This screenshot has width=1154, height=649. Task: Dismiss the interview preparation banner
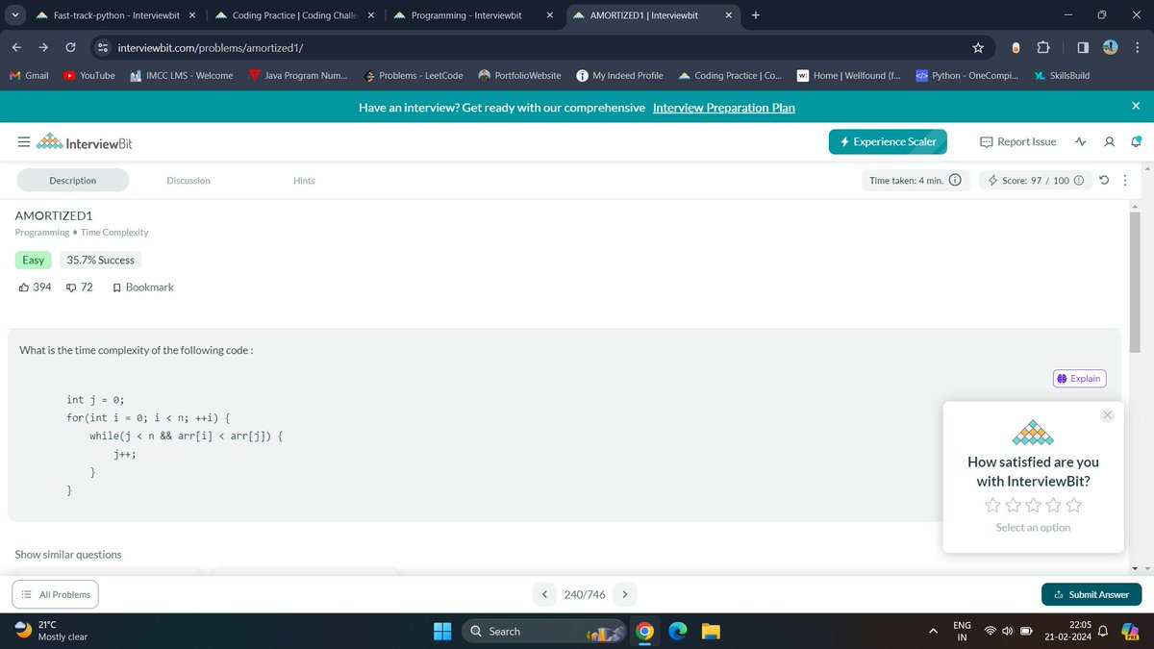(x=1135, y=106)
